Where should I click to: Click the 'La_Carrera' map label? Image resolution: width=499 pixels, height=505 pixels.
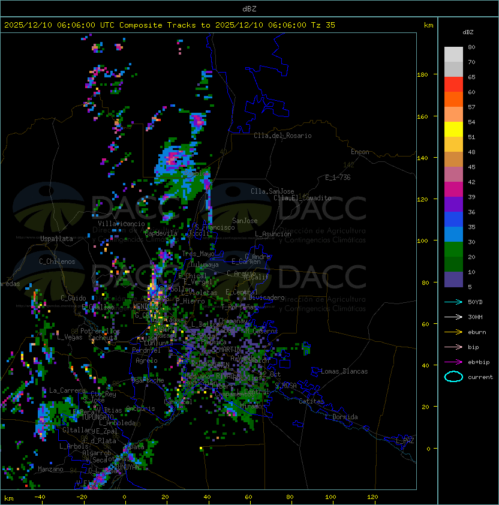[x=67, y=390]
